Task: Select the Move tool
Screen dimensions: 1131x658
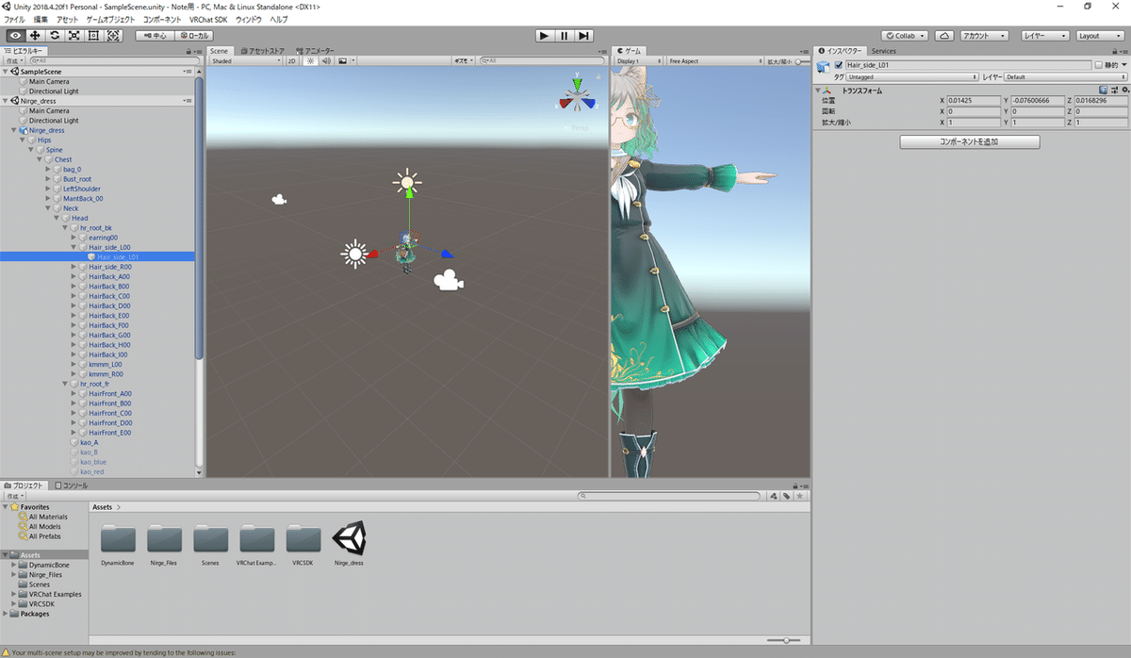Action: [x=35, y=36]
